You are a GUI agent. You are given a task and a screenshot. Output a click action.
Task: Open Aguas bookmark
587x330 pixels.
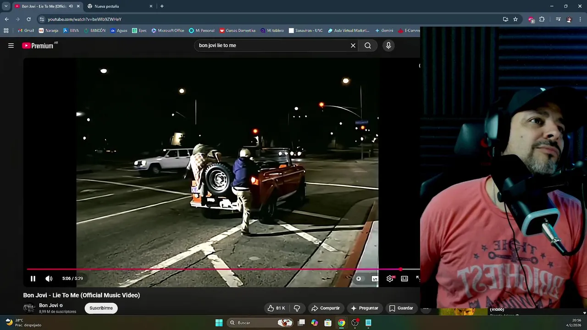[x=119, y=31]
